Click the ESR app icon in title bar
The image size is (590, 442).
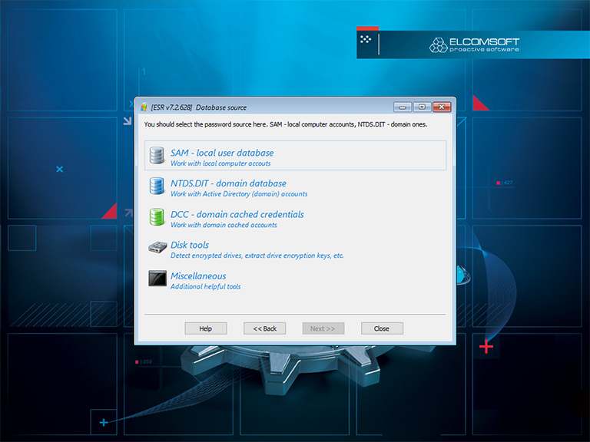144,107
